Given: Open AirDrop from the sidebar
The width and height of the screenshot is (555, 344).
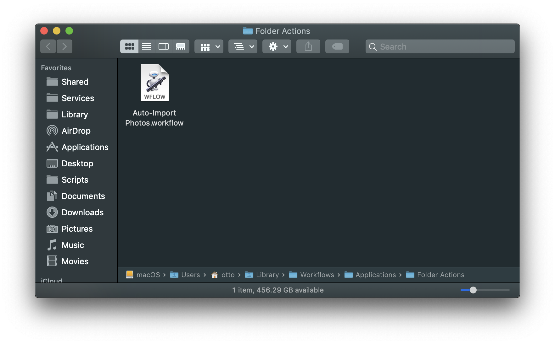Looking at the screenshot, I should pyautogui.click(x=76, y=131).
